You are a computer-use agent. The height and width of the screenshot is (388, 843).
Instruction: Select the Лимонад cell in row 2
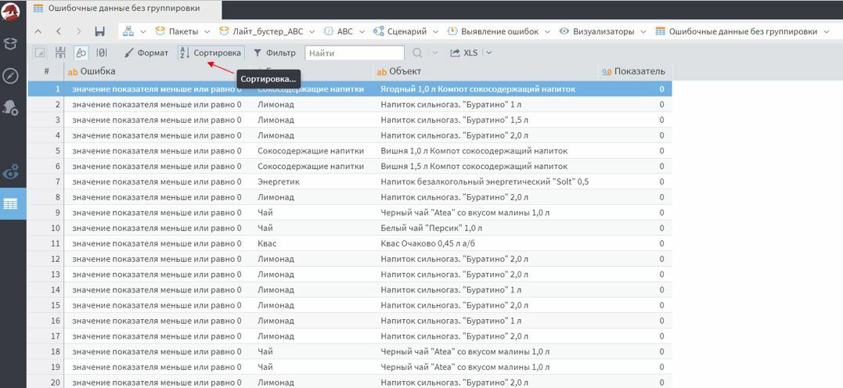click(x=311, y=104)
